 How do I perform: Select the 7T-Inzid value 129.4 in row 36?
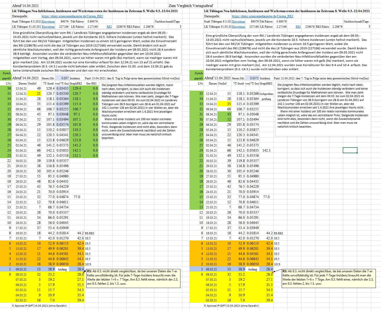click(48, 88)
